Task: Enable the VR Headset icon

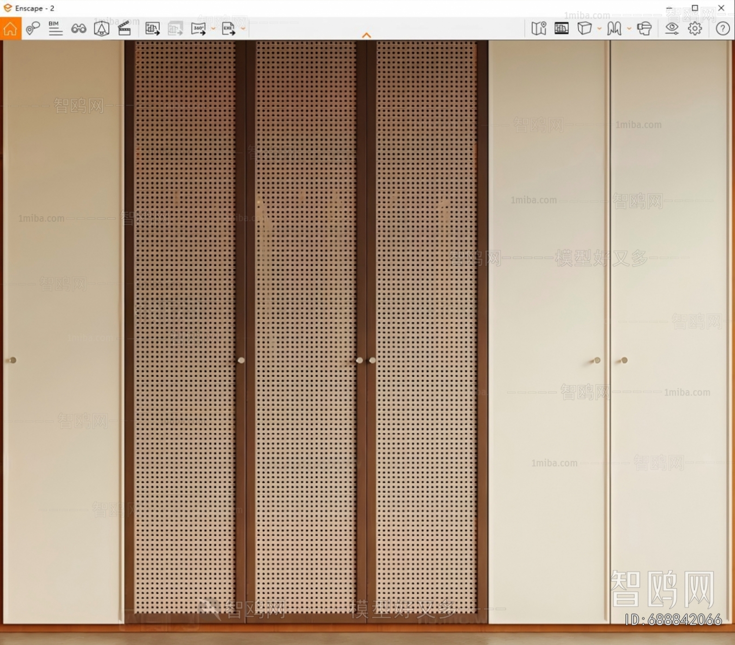Action: pos(644,29)
